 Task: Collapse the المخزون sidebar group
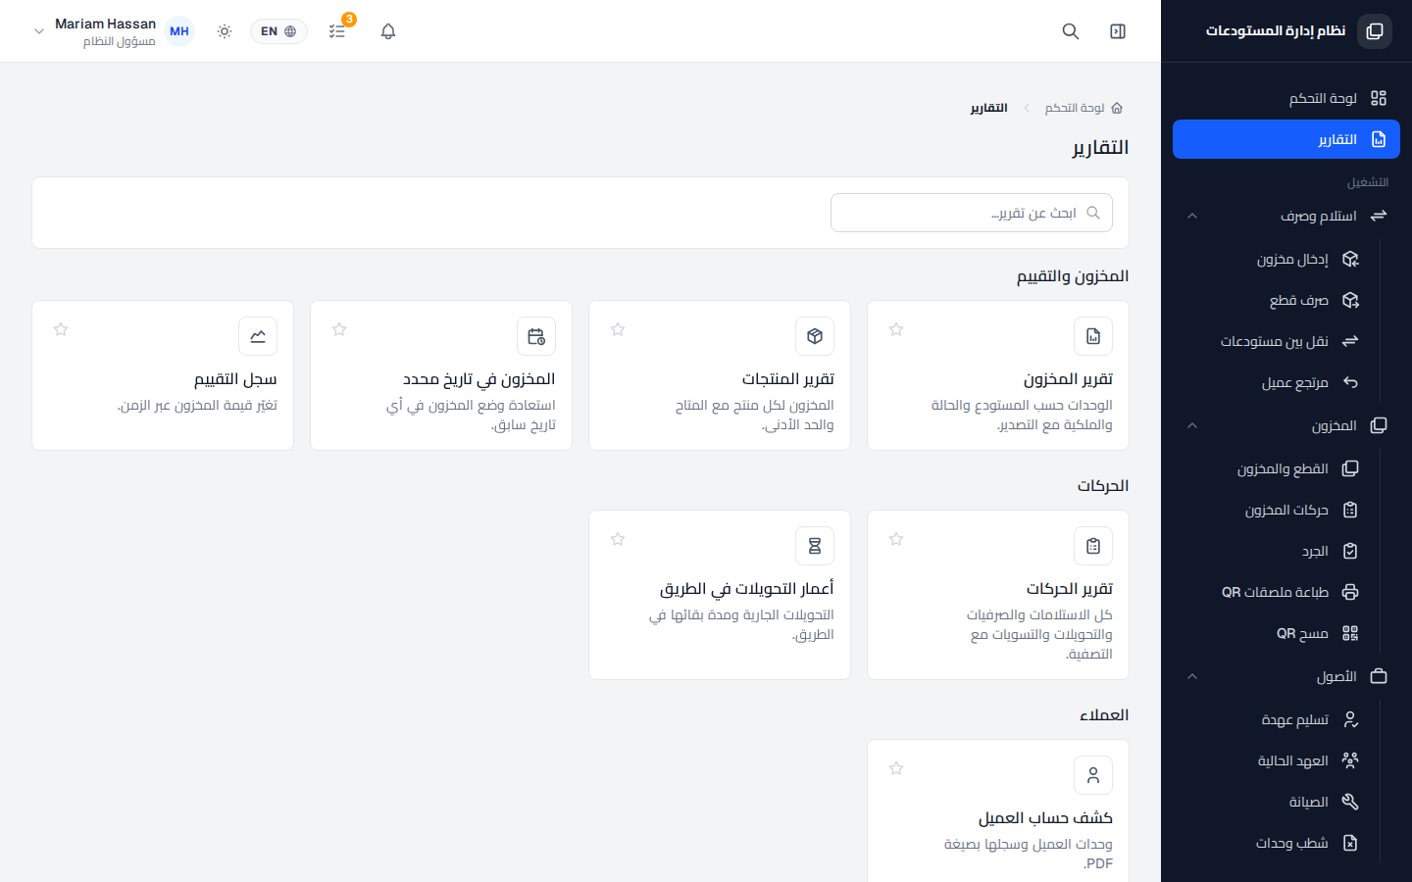point(1286,425)
